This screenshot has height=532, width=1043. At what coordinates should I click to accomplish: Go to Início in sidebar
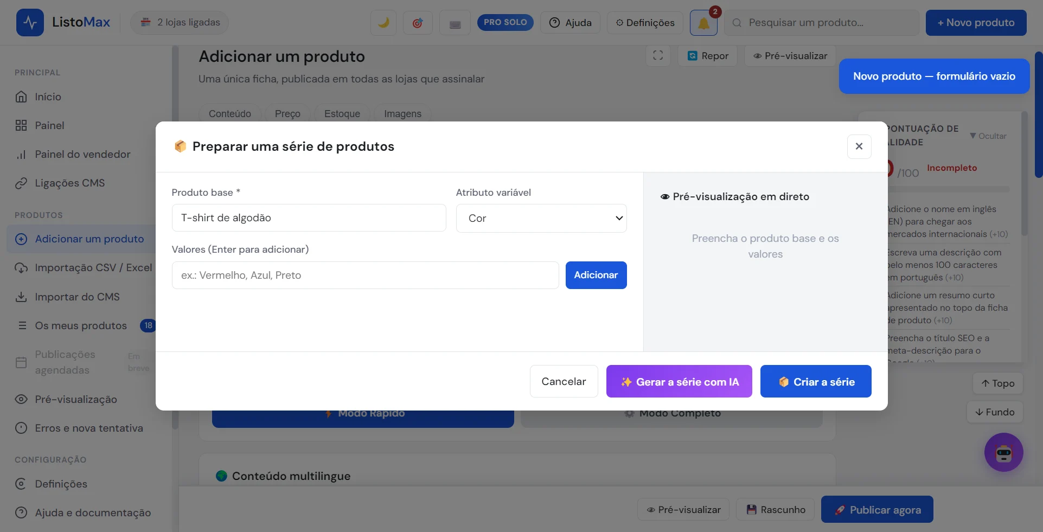pyautogui.click(x=48, y=97)
